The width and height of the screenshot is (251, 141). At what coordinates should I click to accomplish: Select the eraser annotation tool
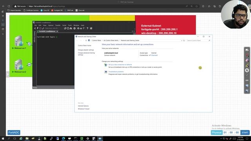pos(247,60)
